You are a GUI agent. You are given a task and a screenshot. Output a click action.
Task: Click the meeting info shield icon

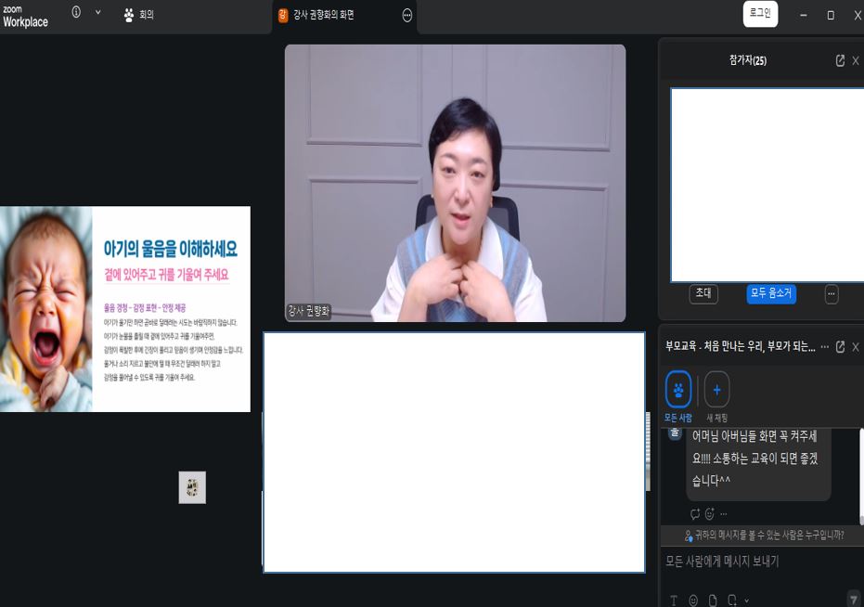tap(76, 13)
